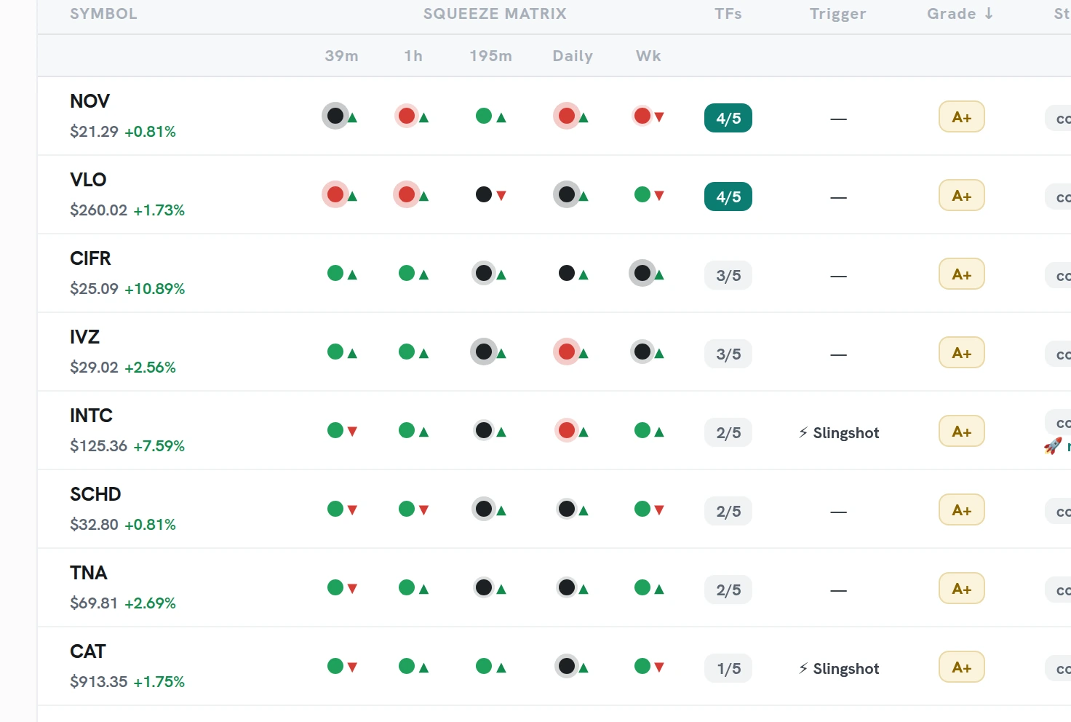Screen dimensions: 1071x722
Task: Click the 1h timeframe subheader
Action: pyautogui.click(x=413, y=56)
